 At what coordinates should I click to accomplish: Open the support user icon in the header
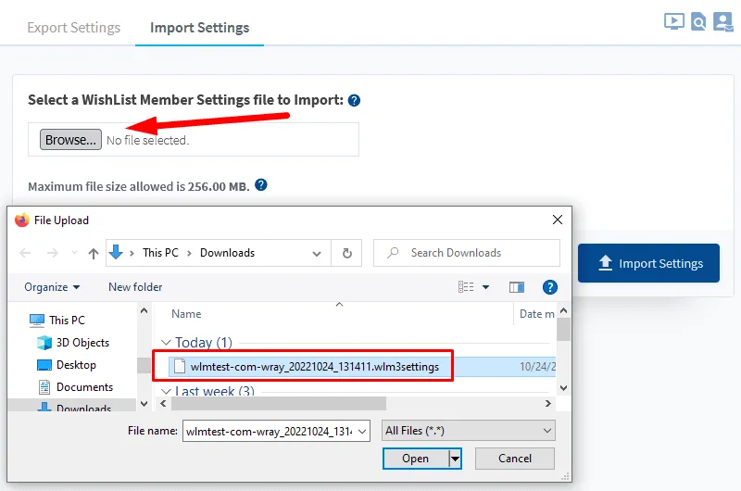point(722,21)
